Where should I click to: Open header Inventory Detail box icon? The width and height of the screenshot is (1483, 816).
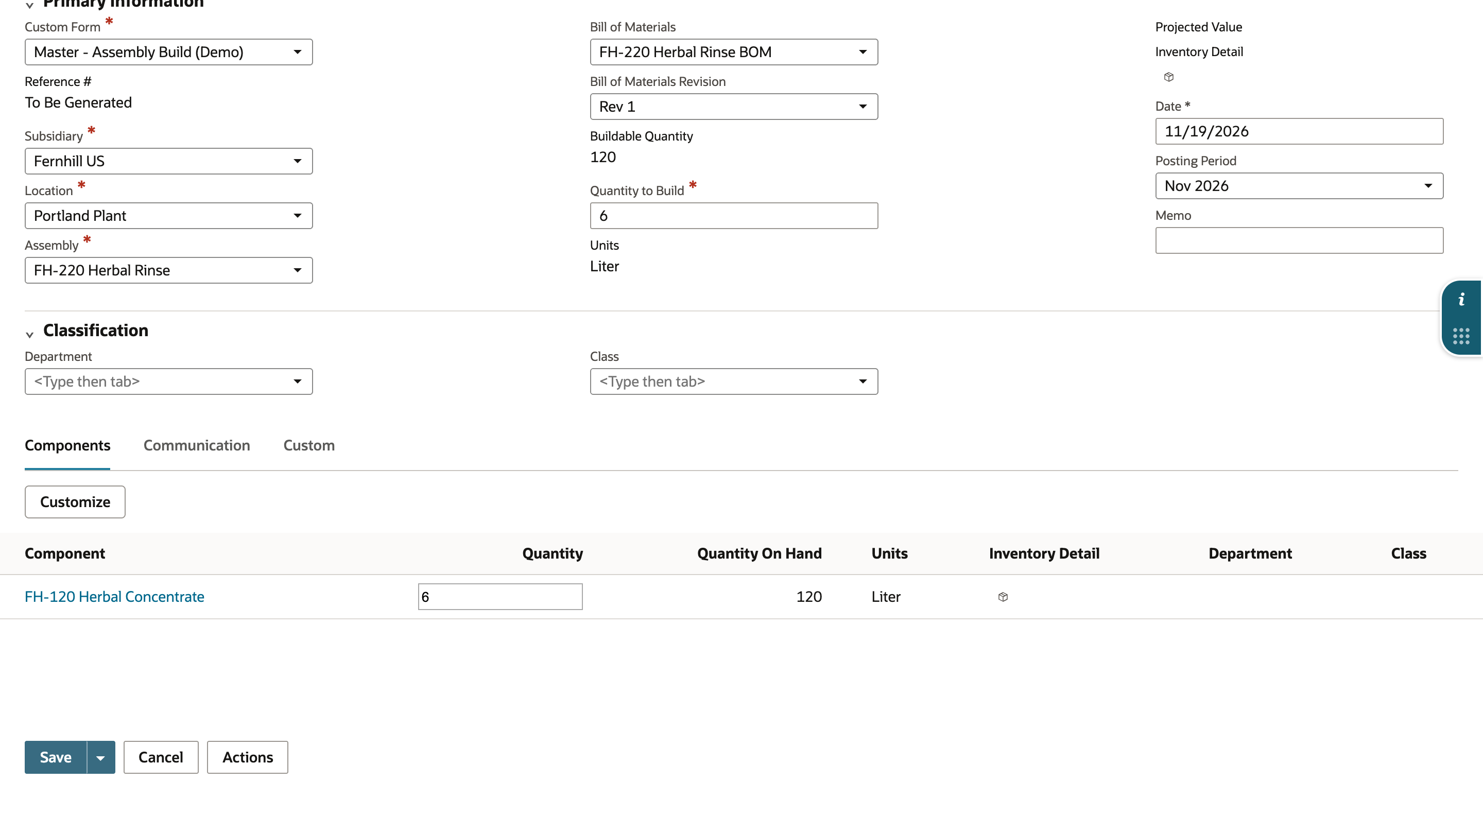[x=1169, y=77]
